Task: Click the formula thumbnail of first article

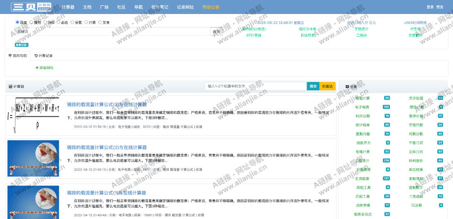Action: point(33,115)
